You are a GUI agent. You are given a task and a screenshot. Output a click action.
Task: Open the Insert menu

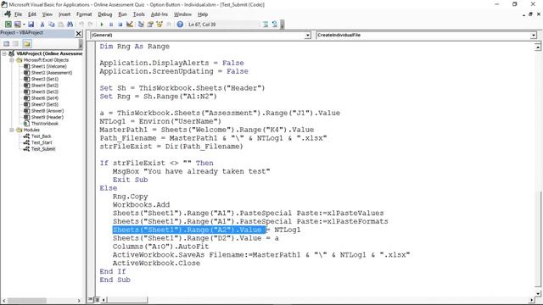coord(64,14)
